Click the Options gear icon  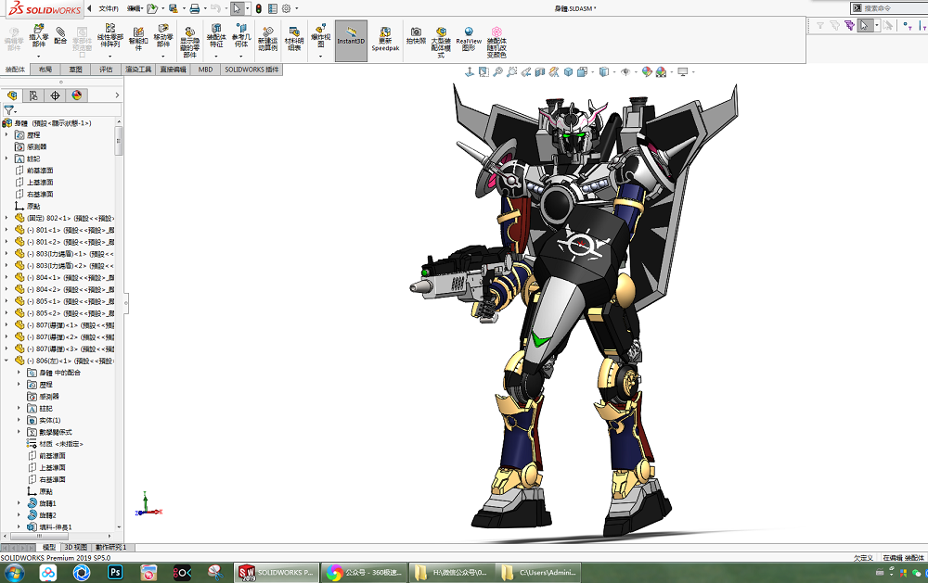(x=287, y=8)
